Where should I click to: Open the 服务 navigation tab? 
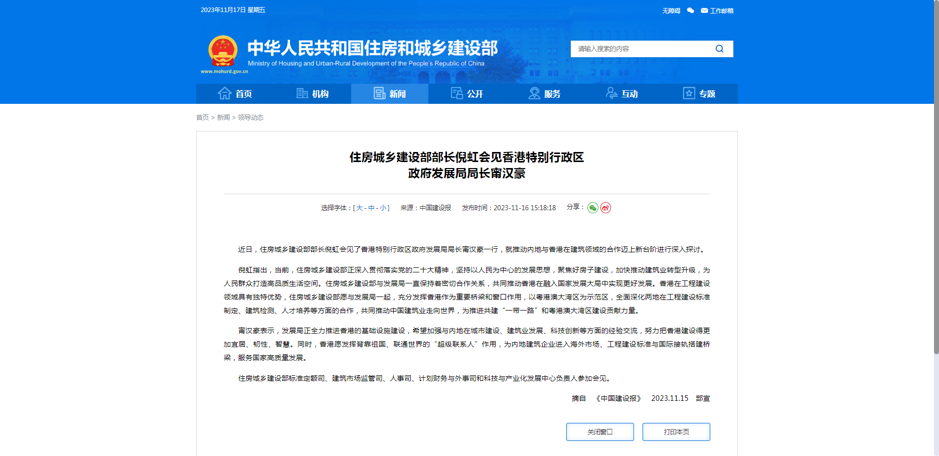[x=544, y=94]
